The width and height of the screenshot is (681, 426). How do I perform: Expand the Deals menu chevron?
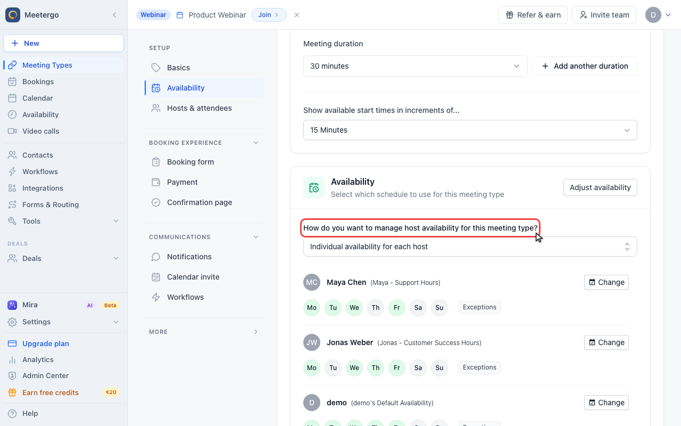(115, 258)
